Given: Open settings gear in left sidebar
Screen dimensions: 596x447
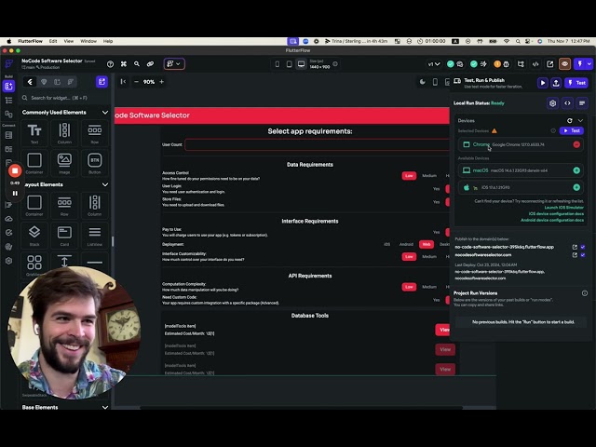Looking at the screenshot, I should pyautogui.click(x=8, y=261).
